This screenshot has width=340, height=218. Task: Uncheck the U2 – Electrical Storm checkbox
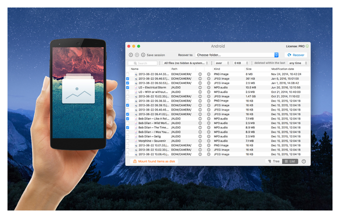tap(127, 87)
